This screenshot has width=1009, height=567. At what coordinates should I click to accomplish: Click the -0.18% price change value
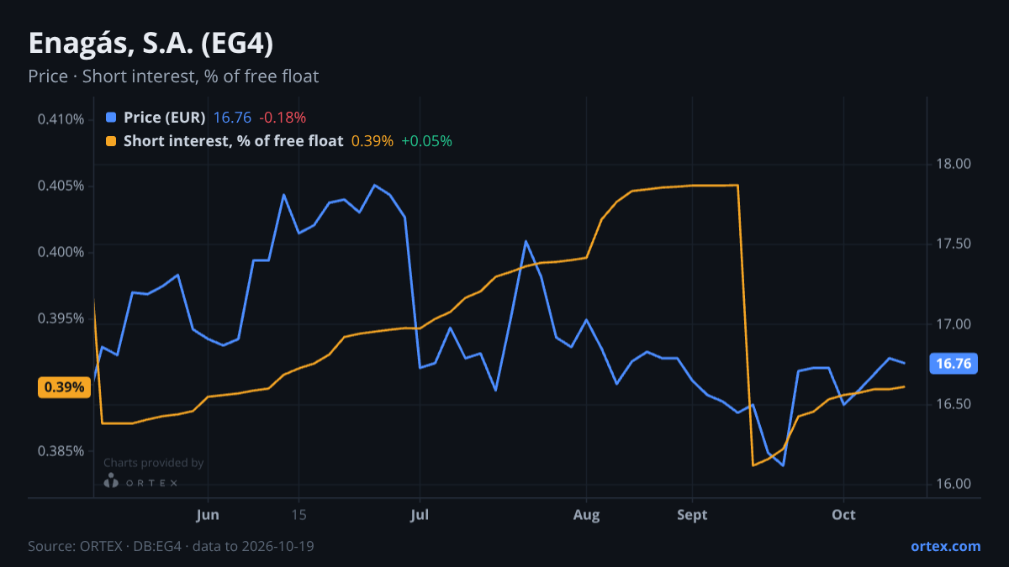coord(282,118)
